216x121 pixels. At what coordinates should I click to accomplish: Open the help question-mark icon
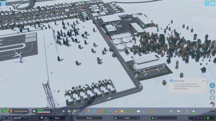pyautogui.click(x=207, y=3)
